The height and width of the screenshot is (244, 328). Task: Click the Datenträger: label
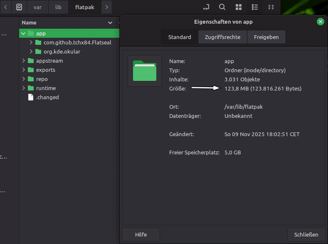point(185,116)
